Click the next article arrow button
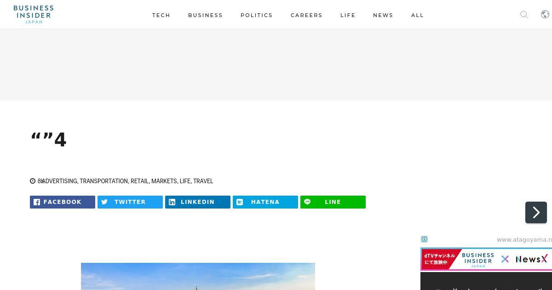This screenshot has width=552, height=290. (x=536, y=212)
